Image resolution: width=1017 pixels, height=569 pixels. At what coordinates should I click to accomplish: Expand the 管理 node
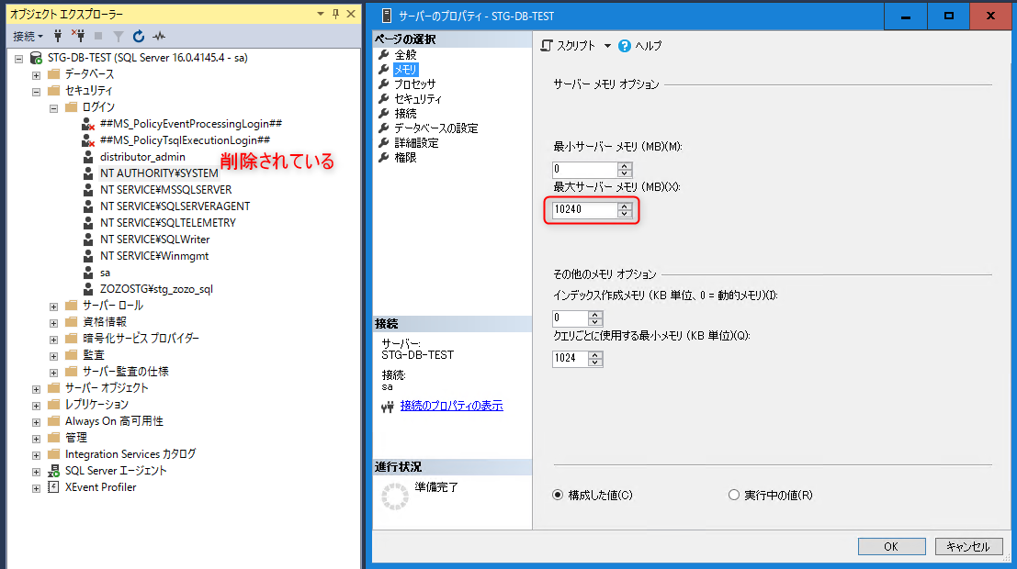tap(37, 439)
